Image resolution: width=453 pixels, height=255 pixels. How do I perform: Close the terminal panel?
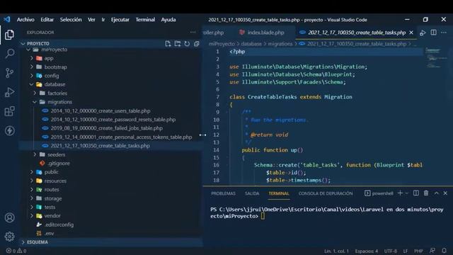click(445, 193)
